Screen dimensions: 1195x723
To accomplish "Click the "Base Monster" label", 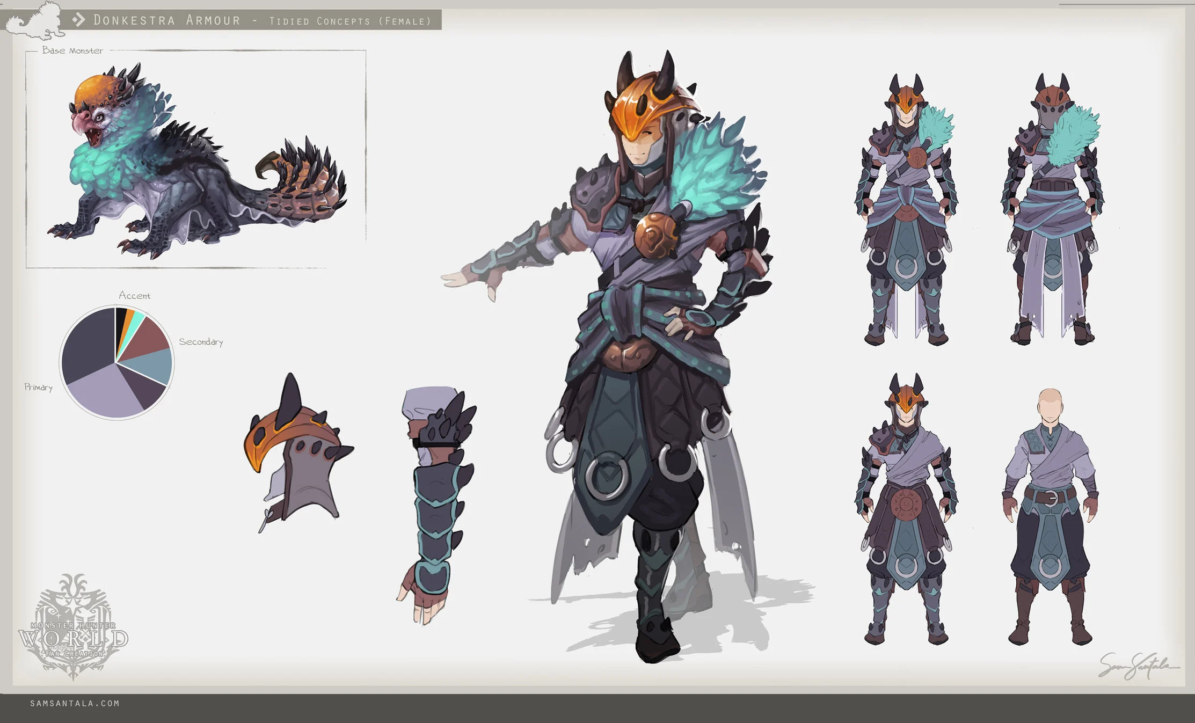I will (72, 50).
